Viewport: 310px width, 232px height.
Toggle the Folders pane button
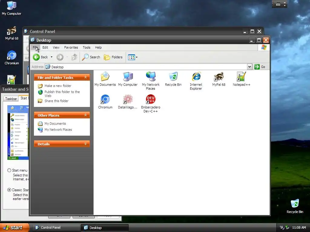coord(113,57)
